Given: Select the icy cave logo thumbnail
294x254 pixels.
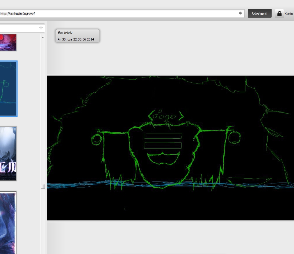Looking at the screenshot, I should [8, 154].
